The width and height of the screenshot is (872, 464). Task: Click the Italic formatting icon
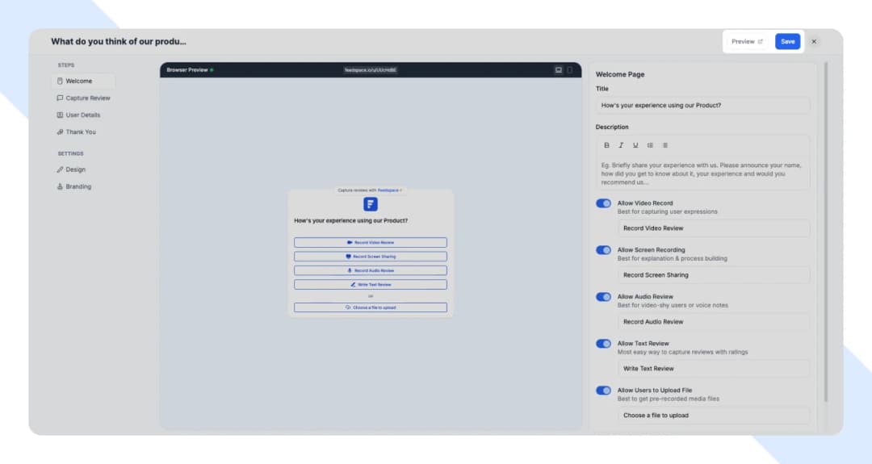(621, 145)
